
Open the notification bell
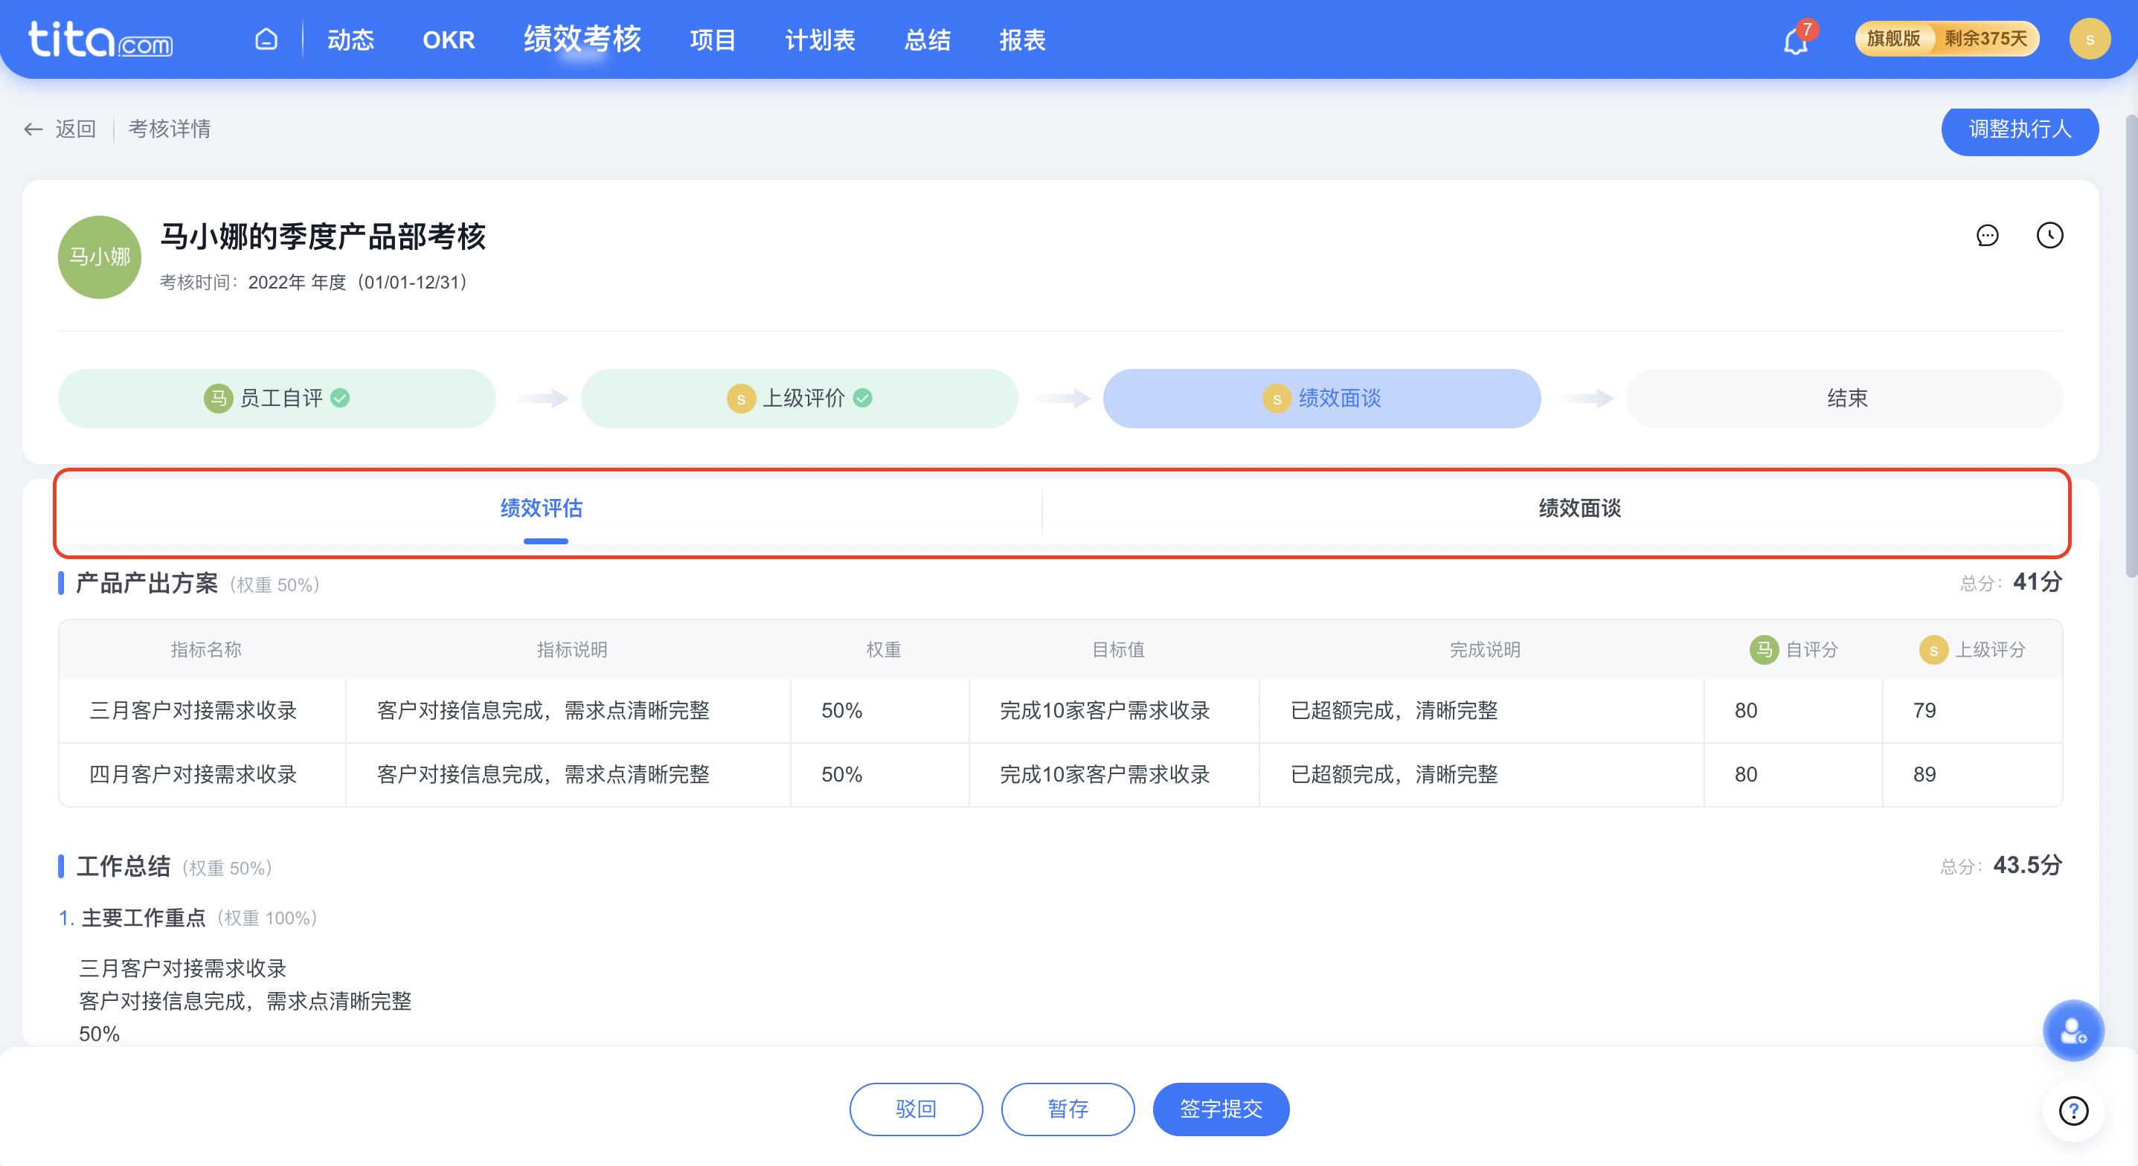(x=1795, y=41)
